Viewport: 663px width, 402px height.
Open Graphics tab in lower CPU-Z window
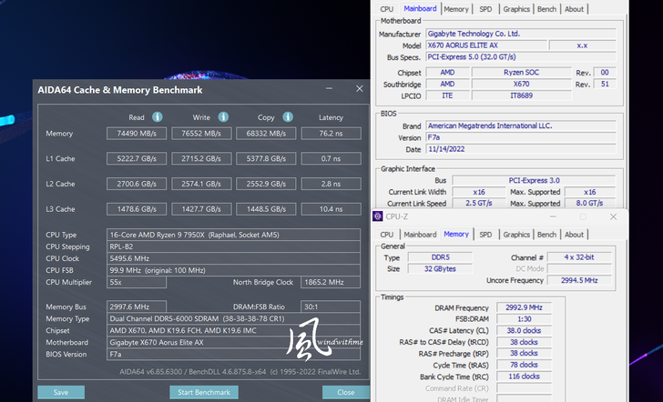[516, 235]
